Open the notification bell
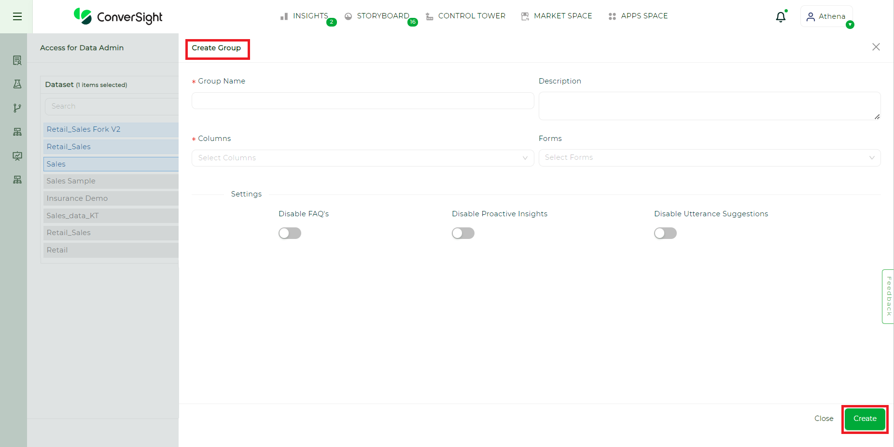 (781, 16)
